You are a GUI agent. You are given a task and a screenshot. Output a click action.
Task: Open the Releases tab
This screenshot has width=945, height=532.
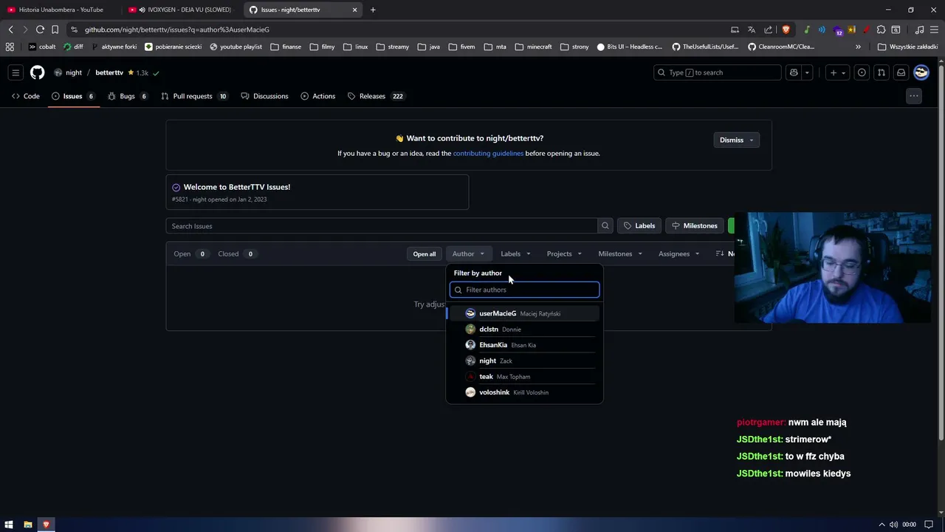click(x=376, y=96)
